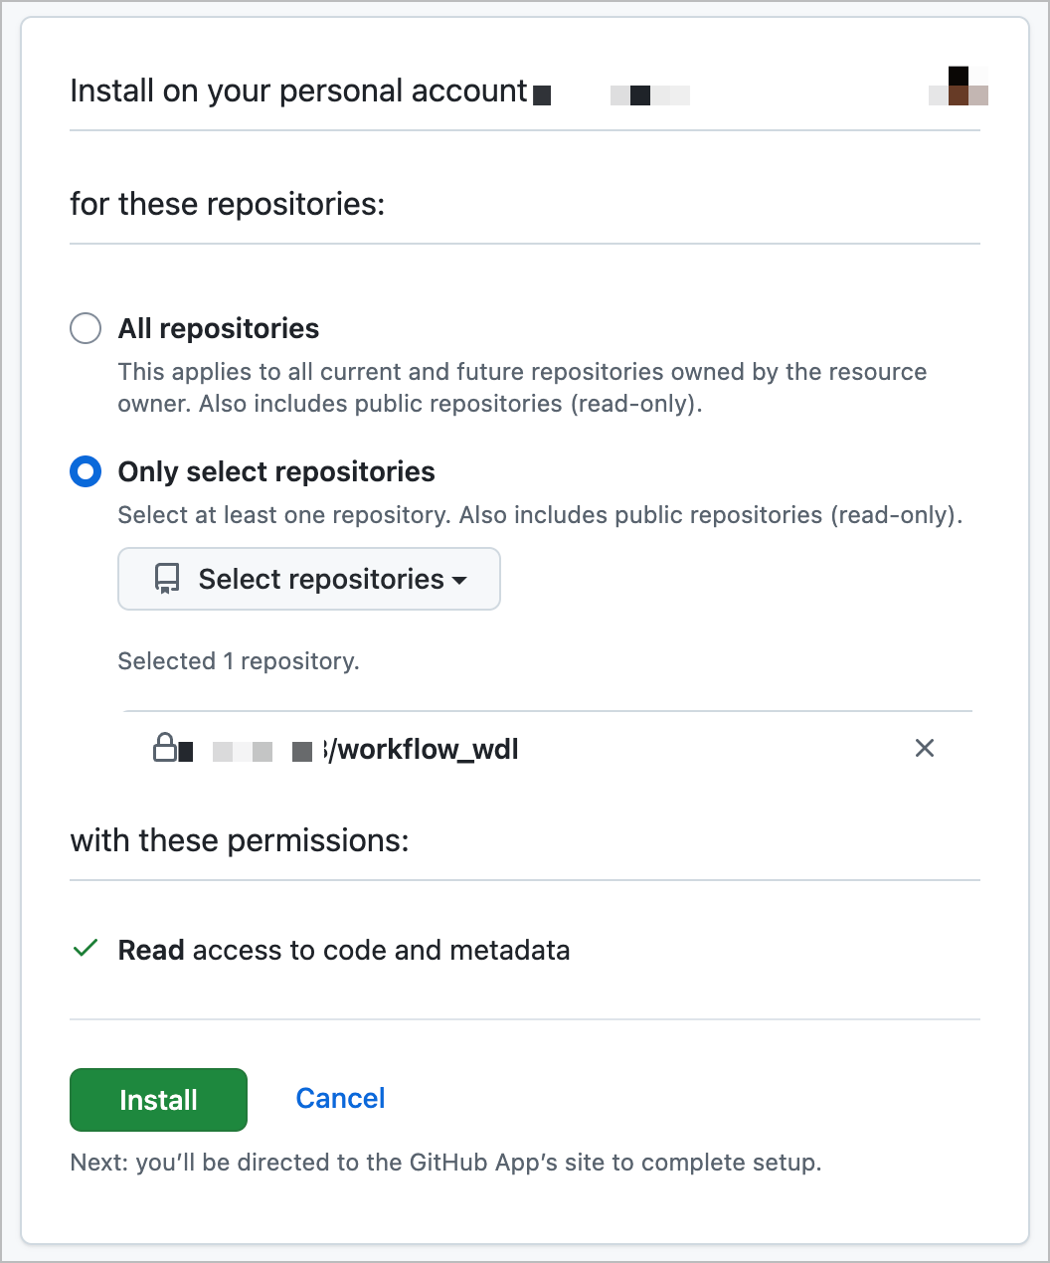Click the Selected 1 repository status text
This screenshot has width=1050, height=1263.
239,660
